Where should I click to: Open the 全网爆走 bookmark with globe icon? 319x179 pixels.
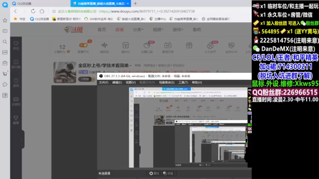(216, 19)
